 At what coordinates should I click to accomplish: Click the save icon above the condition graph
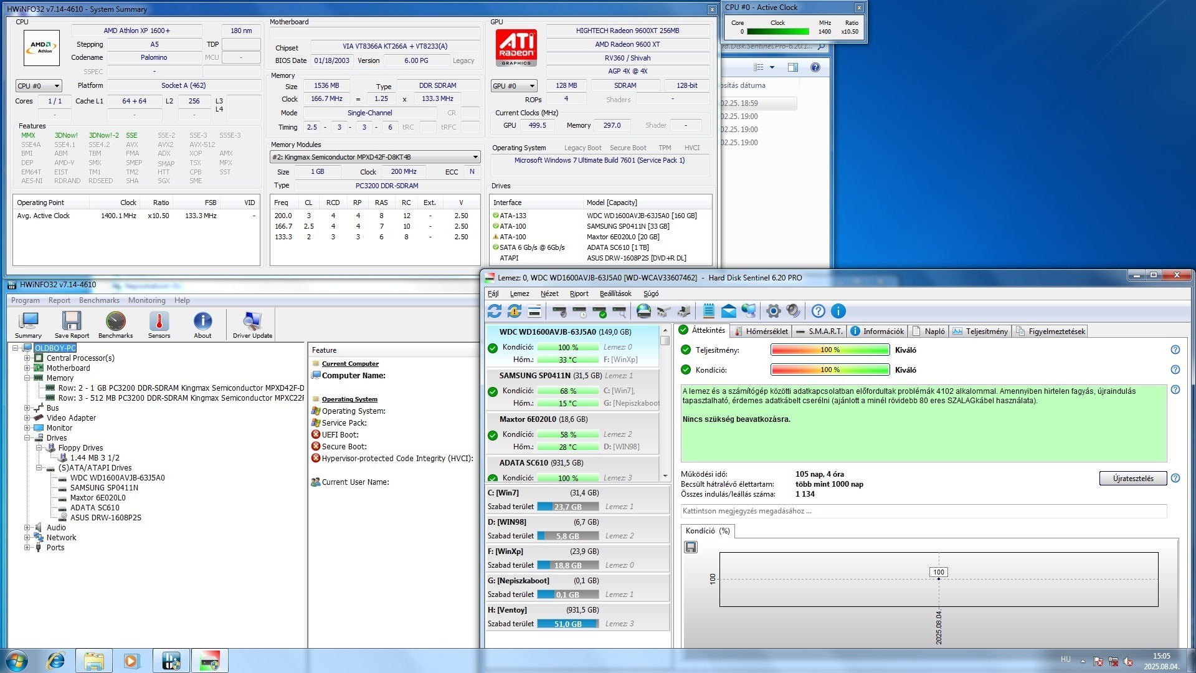691,547
